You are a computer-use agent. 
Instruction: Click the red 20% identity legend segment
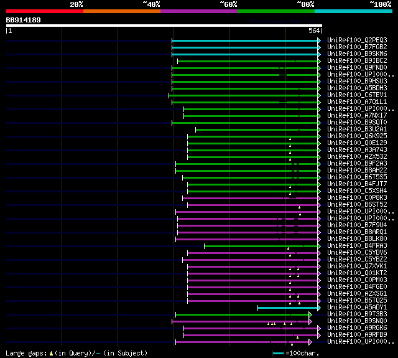pos(45,11)
